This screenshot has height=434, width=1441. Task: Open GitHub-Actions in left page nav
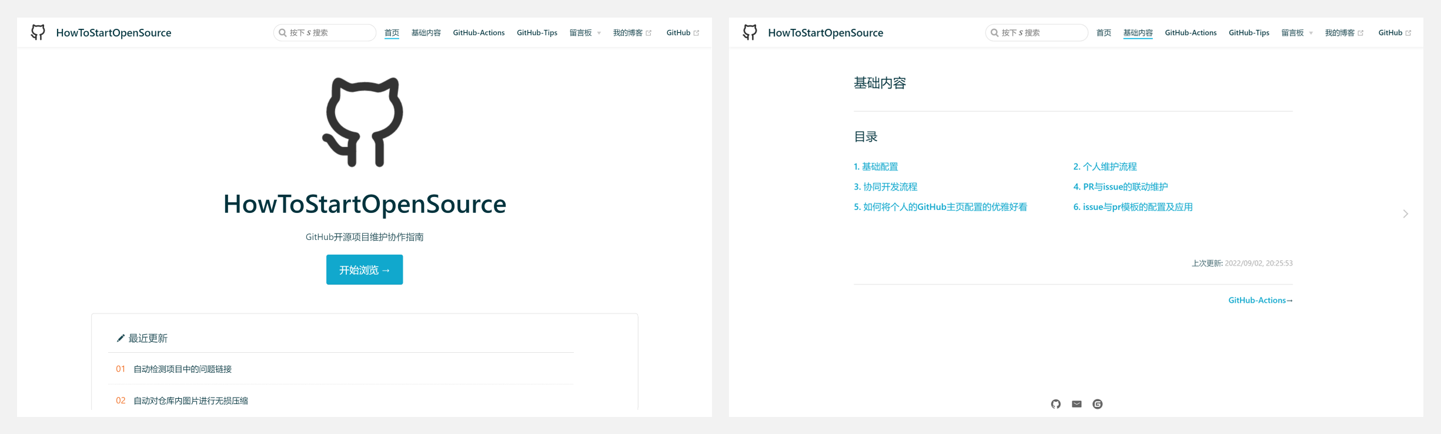pos(479,33)
